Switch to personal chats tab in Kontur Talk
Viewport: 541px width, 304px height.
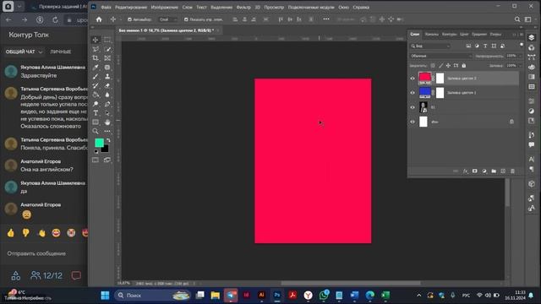coord(61,52)
